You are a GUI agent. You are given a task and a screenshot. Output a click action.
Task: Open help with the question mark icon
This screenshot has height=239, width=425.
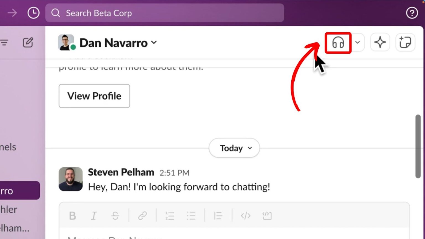click(x=412, y=13)
